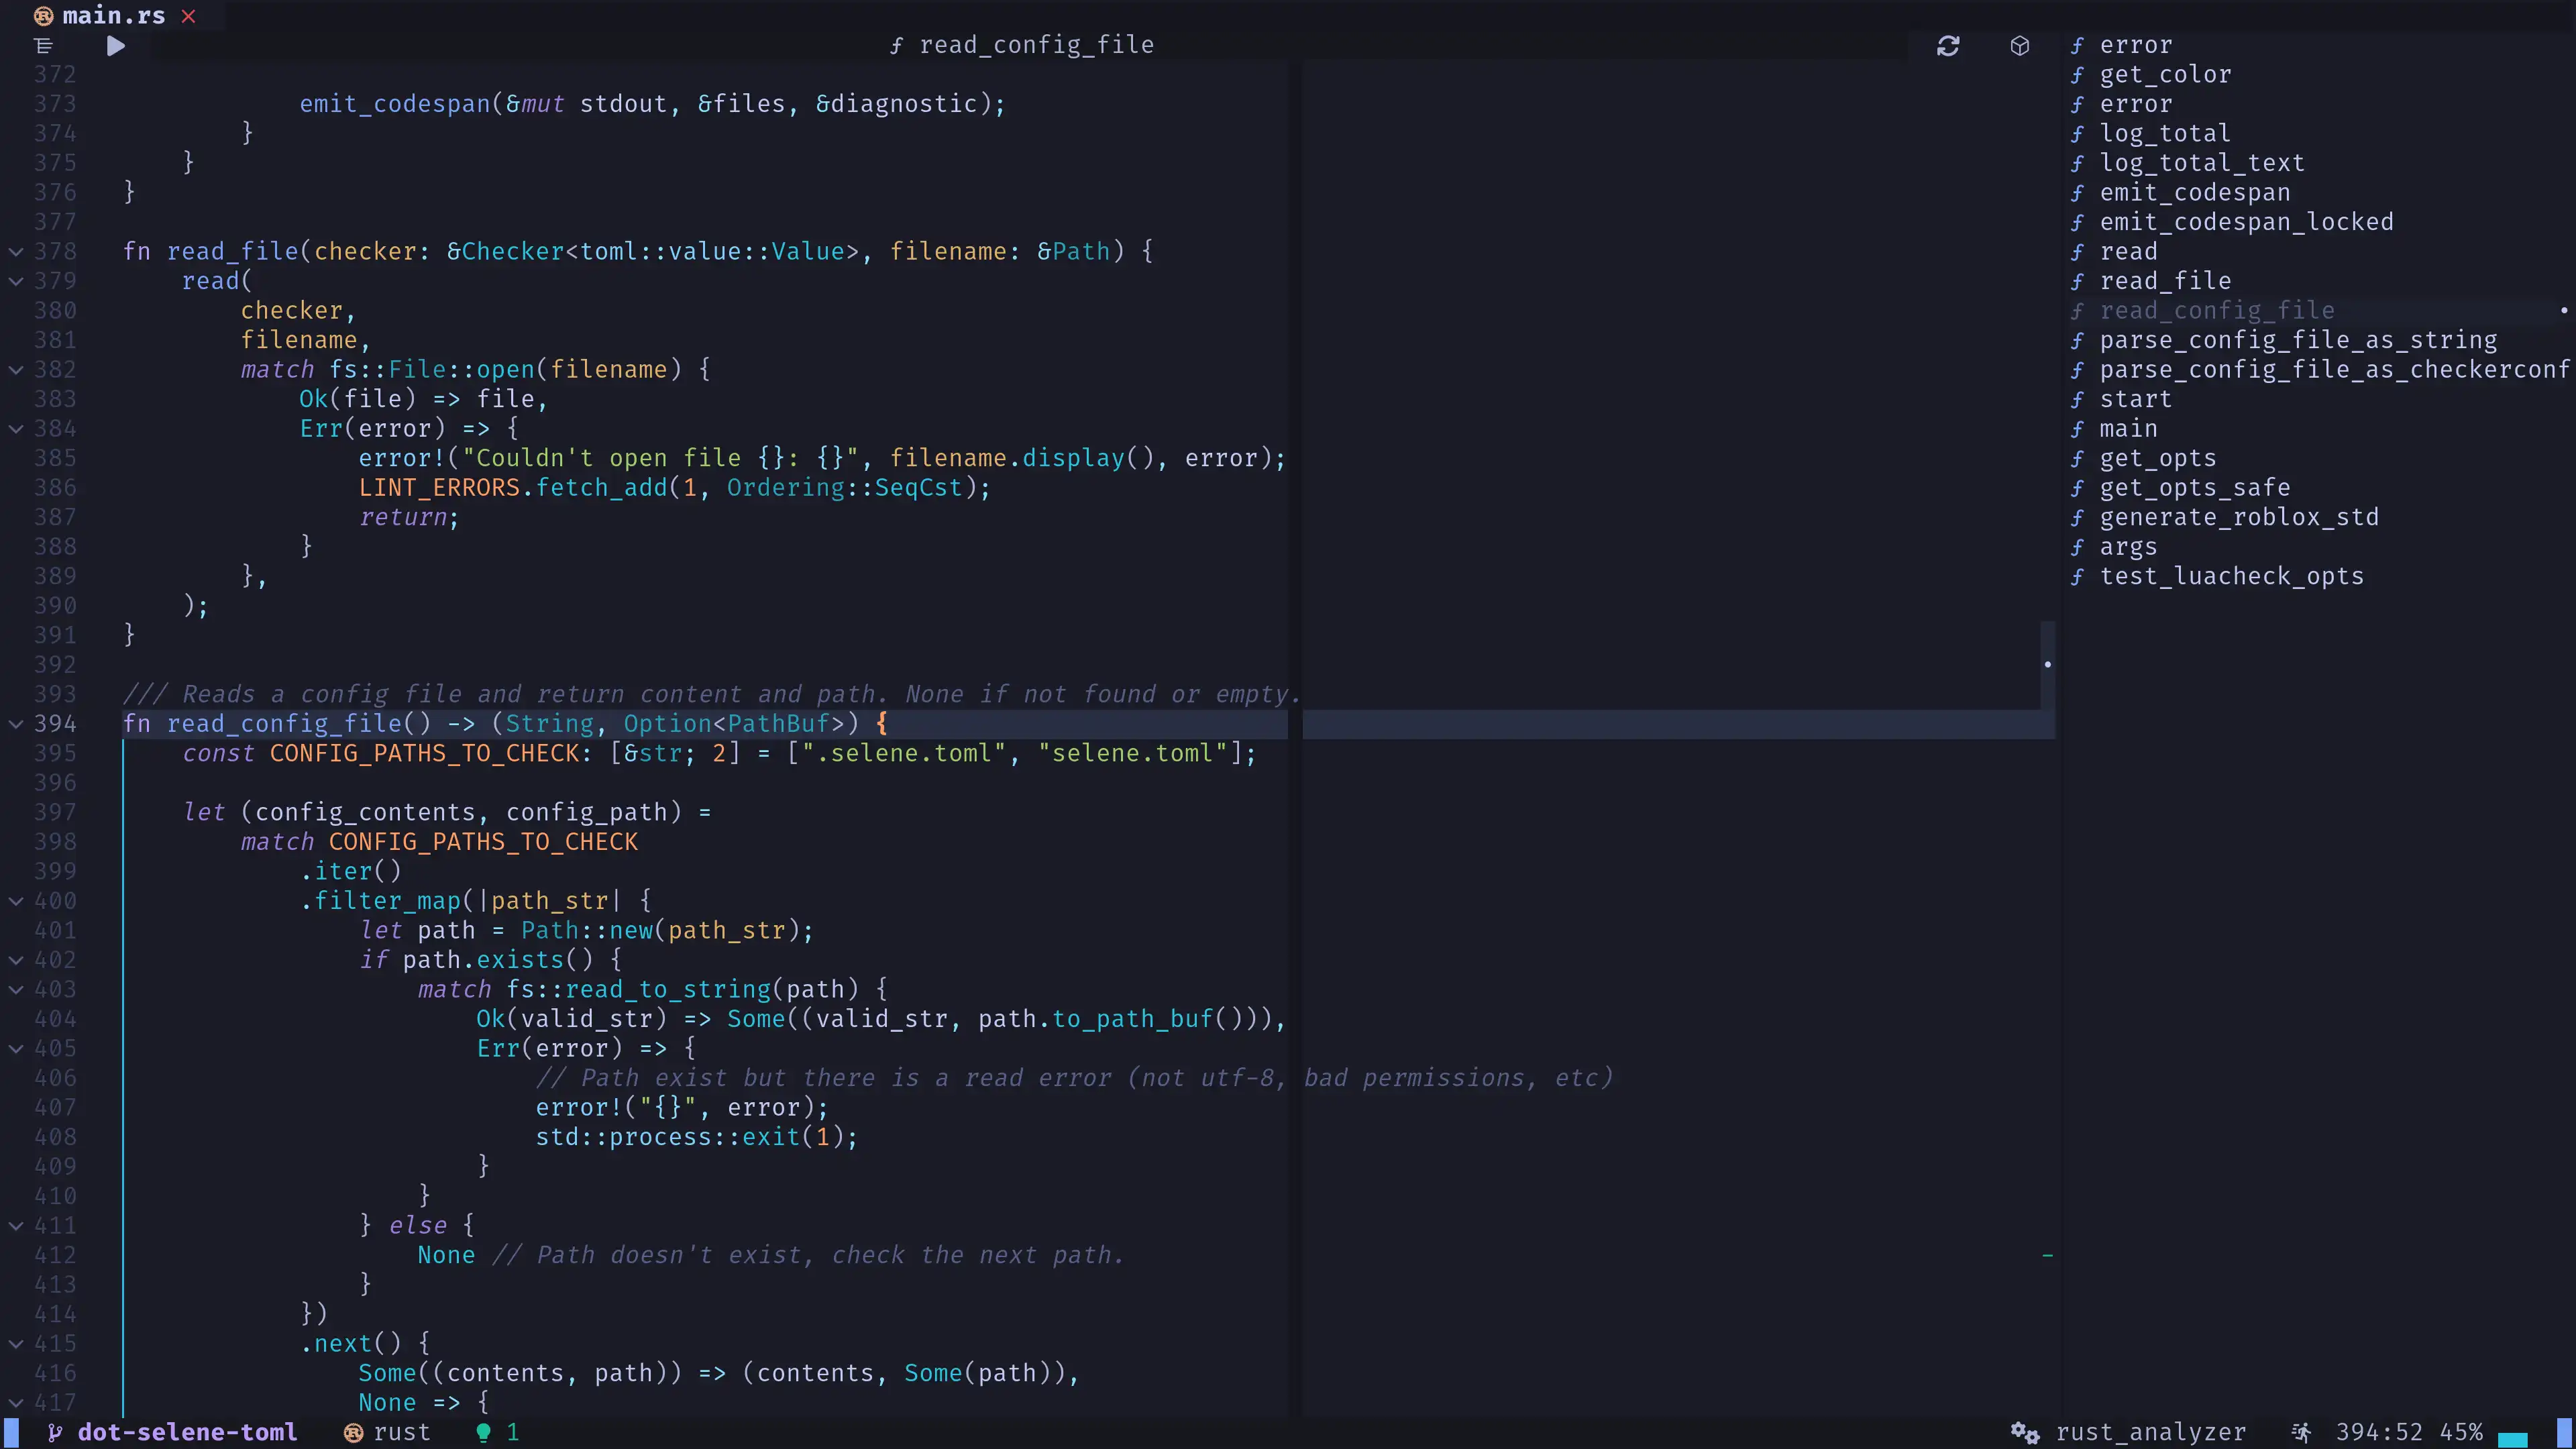
Task: Jump to main in outline
Action: pos(2128,428)
